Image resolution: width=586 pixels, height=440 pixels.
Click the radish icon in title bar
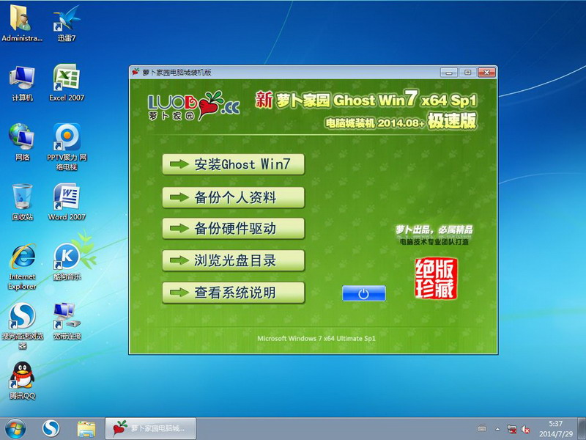click(136, 72)
